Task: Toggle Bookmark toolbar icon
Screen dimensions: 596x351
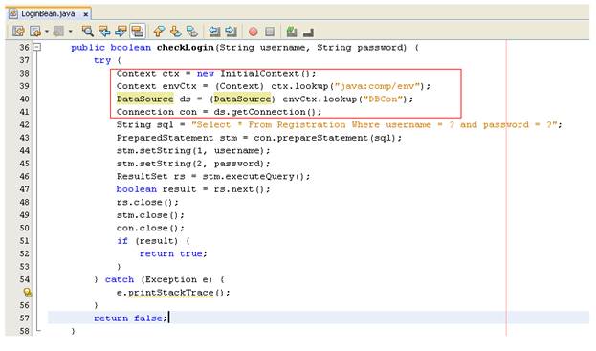Action: tap(192, 32)
